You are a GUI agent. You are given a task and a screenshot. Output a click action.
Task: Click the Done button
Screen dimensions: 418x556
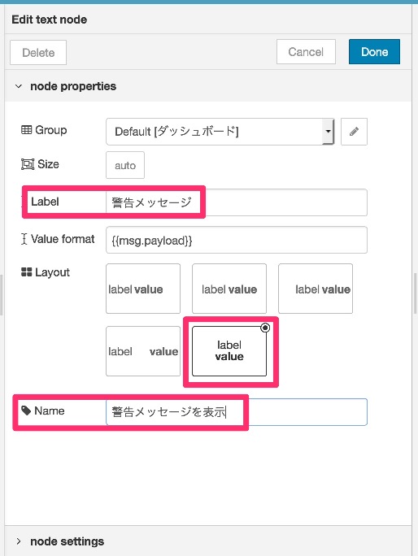pyautogui.click(x=374, y=52)
